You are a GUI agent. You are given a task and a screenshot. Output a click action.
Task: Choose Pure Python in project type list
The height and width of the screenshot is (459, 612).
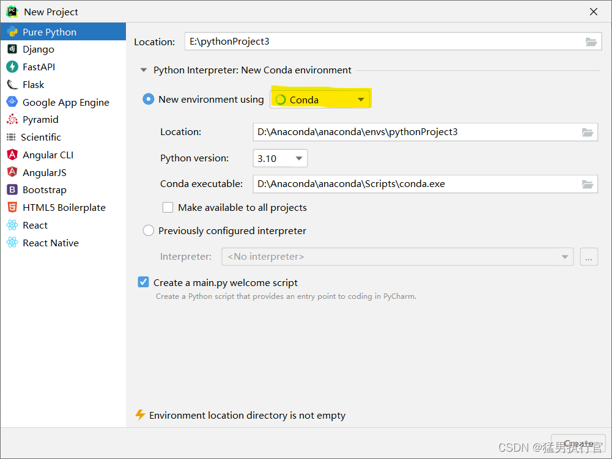[63, 32]
